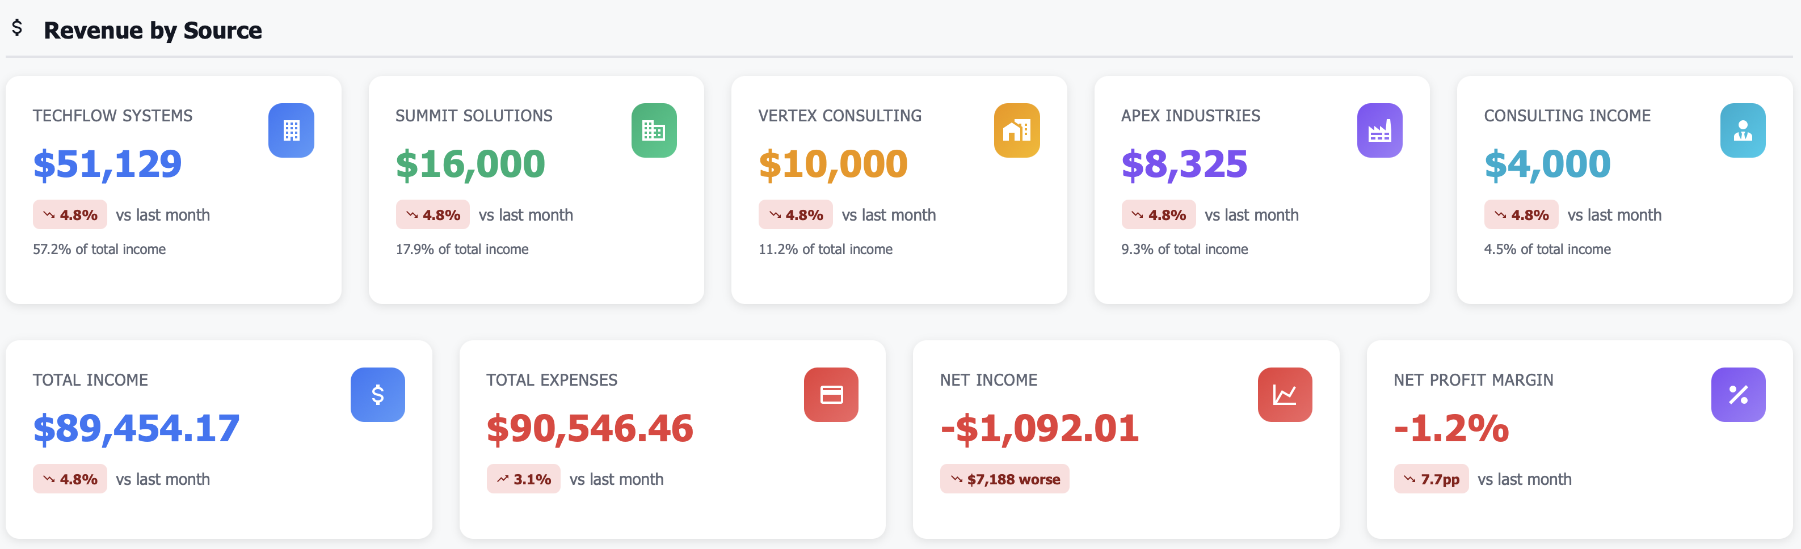This screenshot has width=1801, height=549.
Task: Expand the Net Income card details
Action: pyautogui.click(x=1126, y=438)
